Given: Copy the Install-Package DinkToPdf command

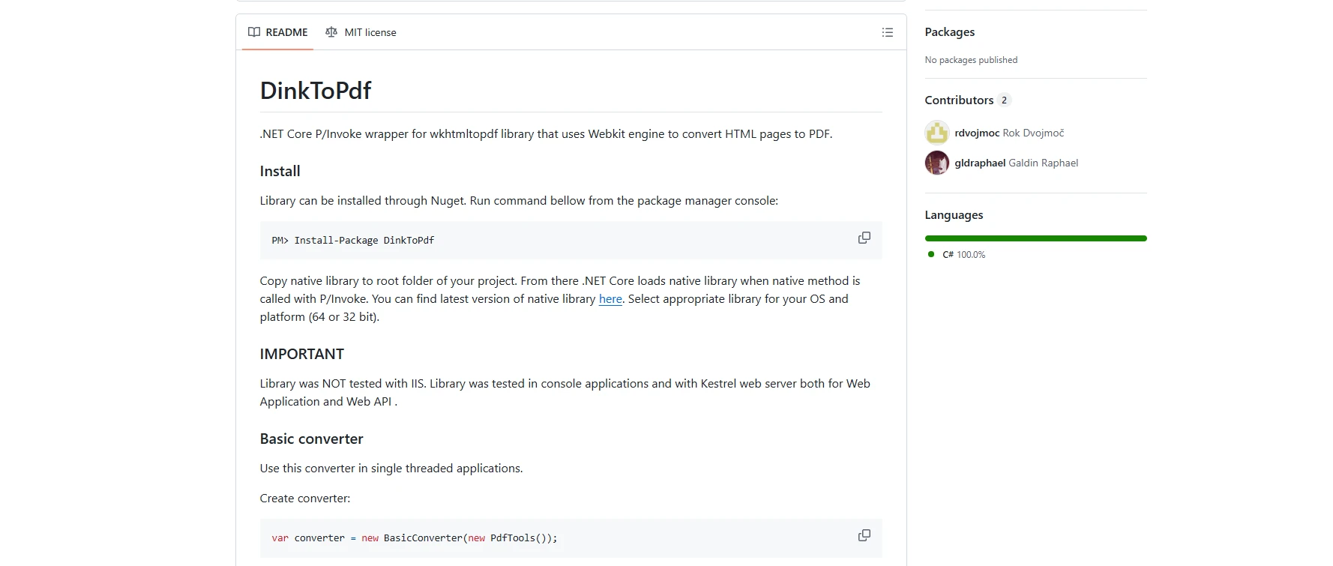Looking at the screenshot, I should (x=864, y=238).
